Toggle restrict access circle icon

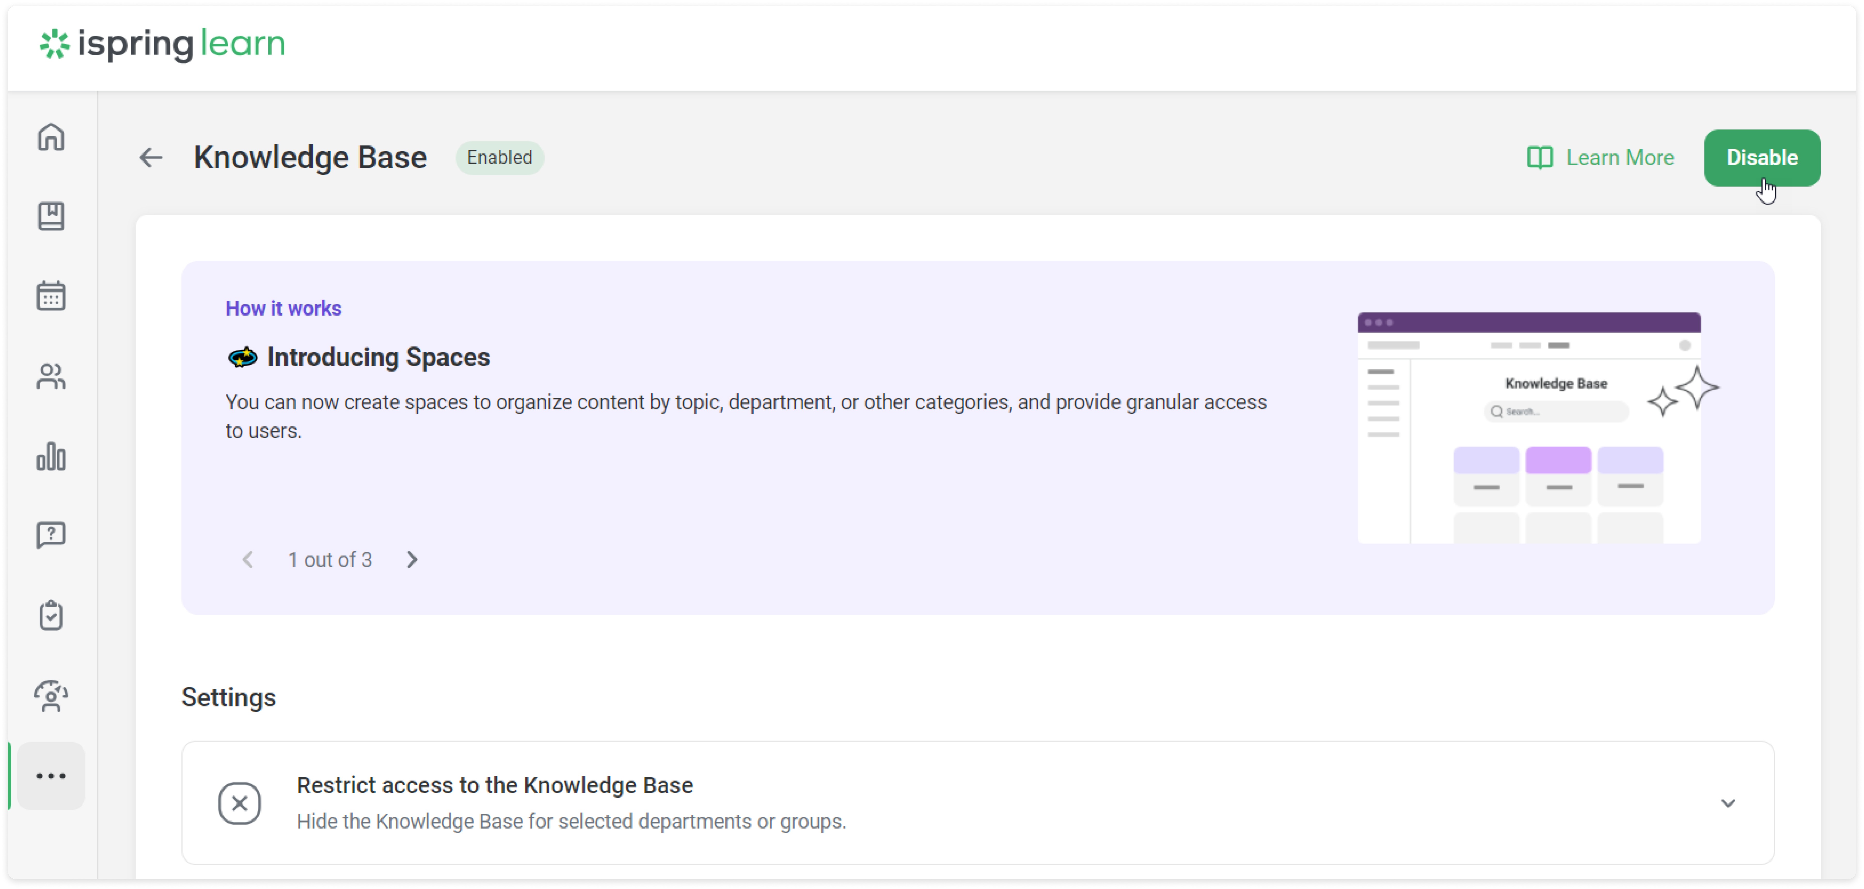pyautogui.click(x=240, y=803)
